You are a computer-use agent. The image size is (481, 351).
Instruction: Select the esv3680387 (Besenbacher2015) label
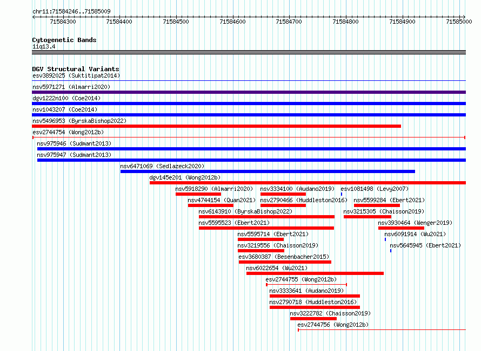click(x=284, y=257)
